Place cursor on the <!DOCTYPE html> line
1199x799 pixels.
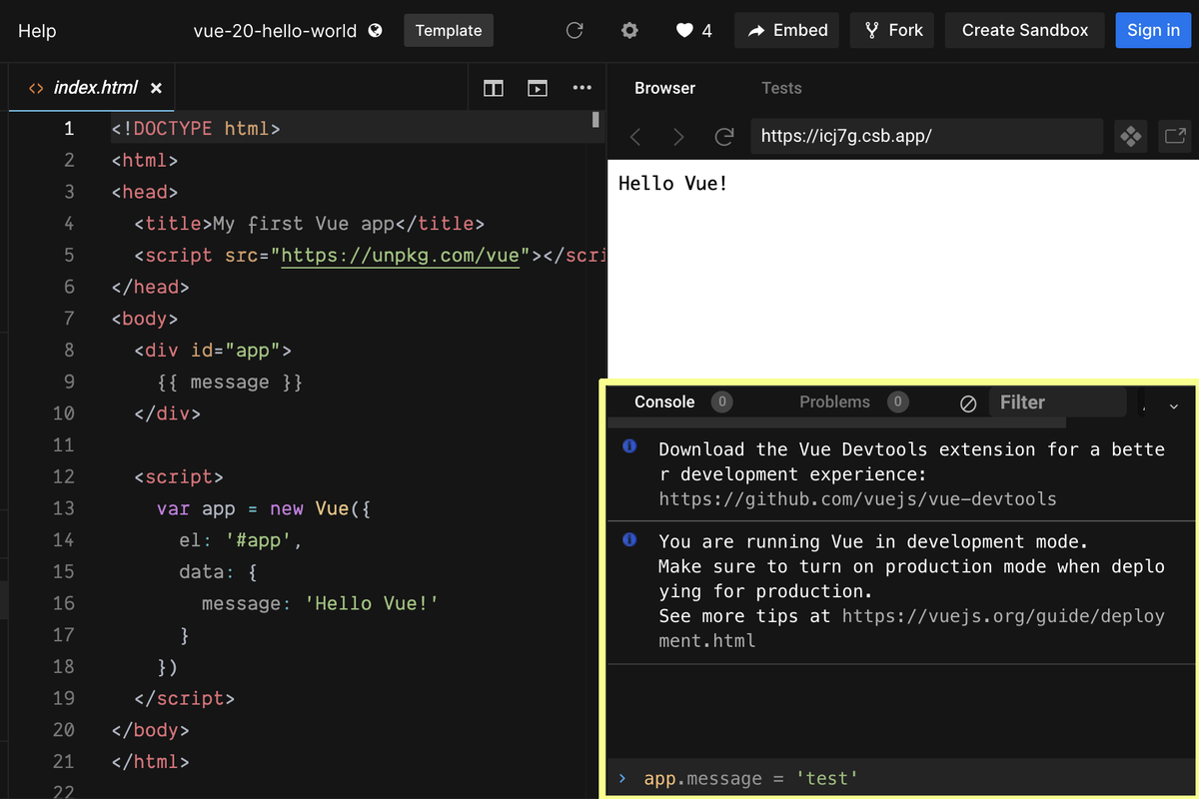click(x=196, y=129)
